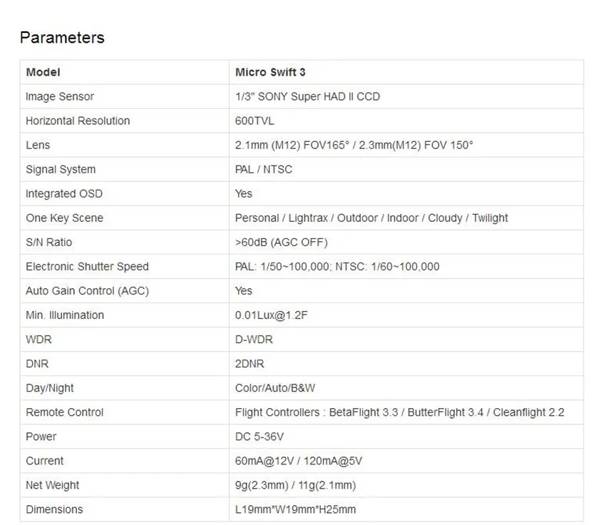Click the Image Sensor row label
Viewport: 606px width, 525px height.
60,96
